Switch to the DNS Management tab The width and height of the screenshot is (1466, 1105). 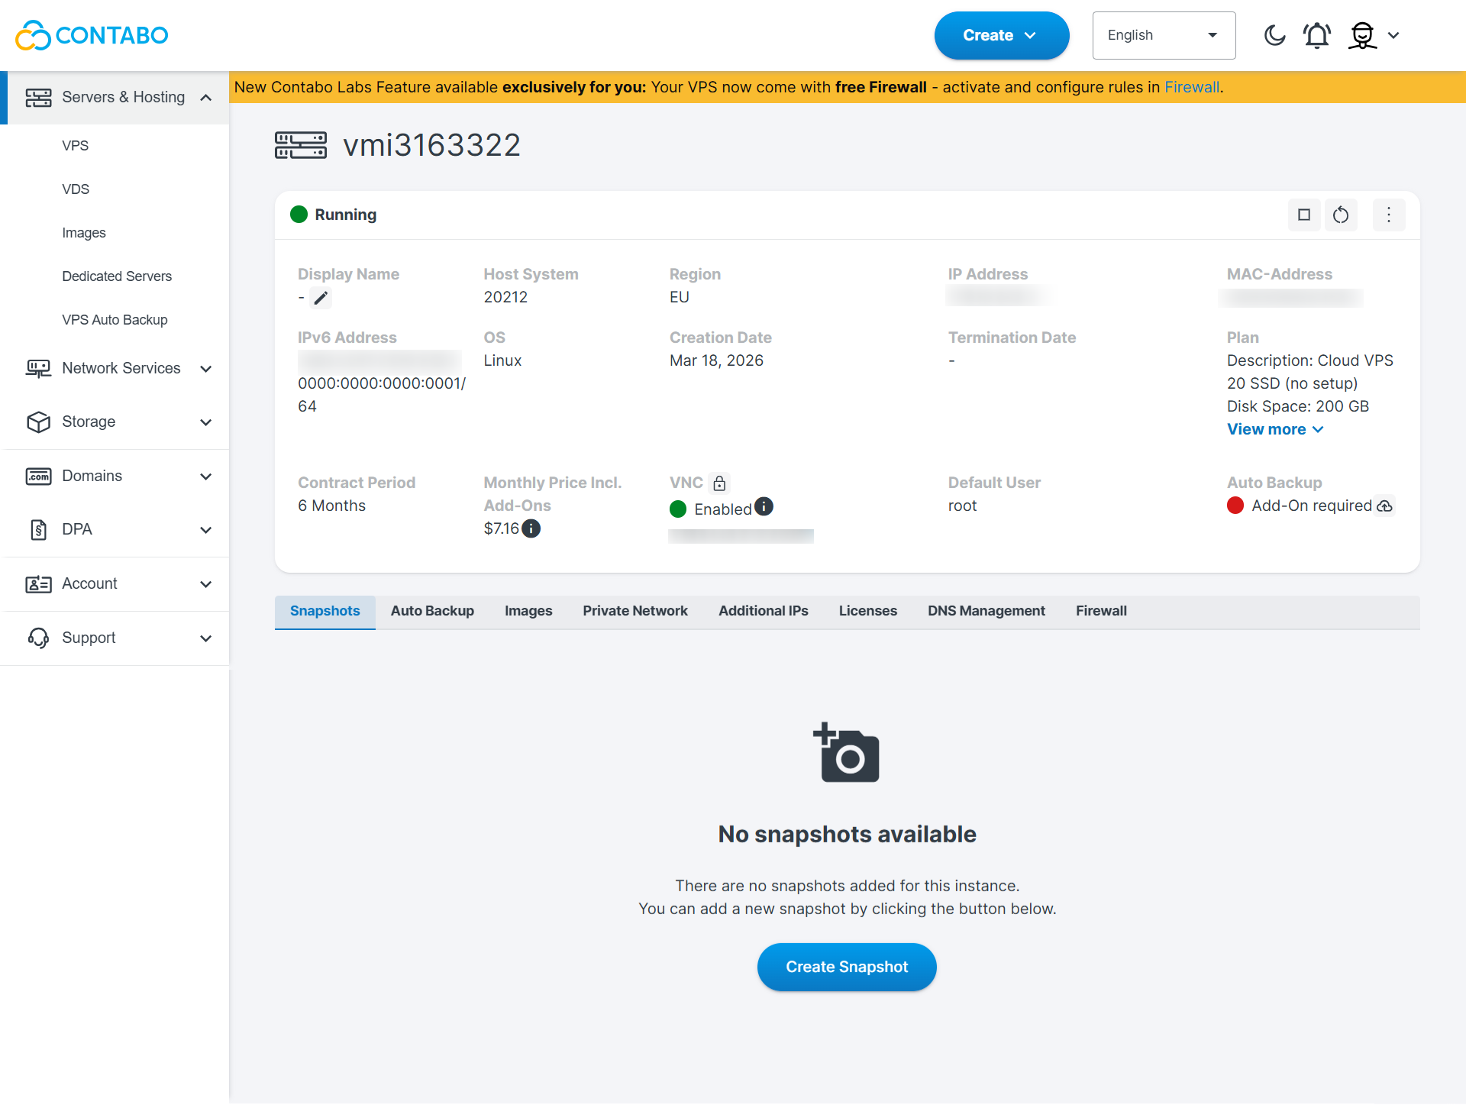[986, 612]
